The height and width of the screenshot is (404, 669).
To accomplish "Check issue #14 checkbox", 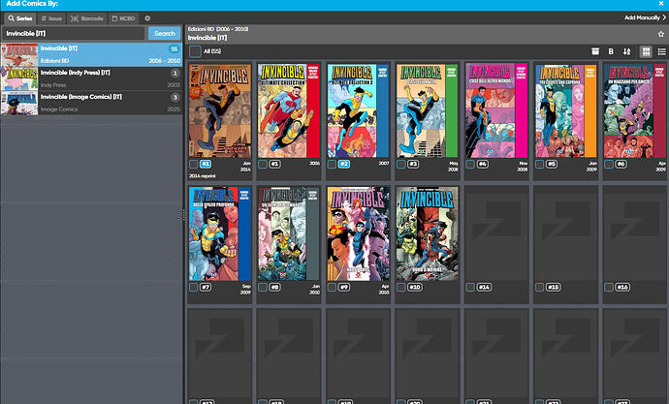I will [470, 287].
